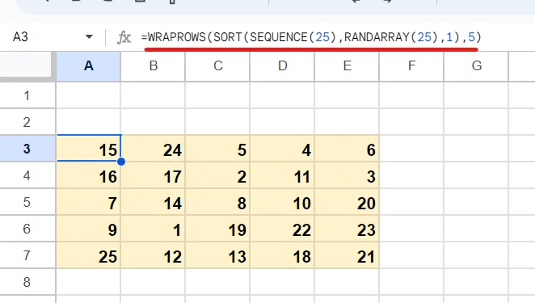Click the fx function icon
The height and width of the screenshot is (303, 535).
124,37
